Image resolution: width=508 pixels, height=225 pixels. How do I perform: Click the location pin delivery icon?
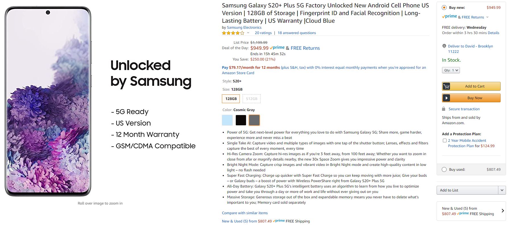click(444, 46)
